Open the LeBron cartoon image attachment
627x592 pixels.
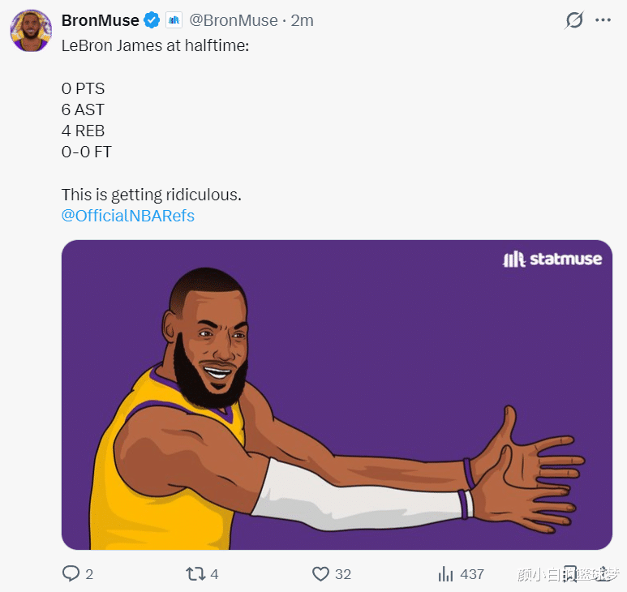[x=337, y=394]
